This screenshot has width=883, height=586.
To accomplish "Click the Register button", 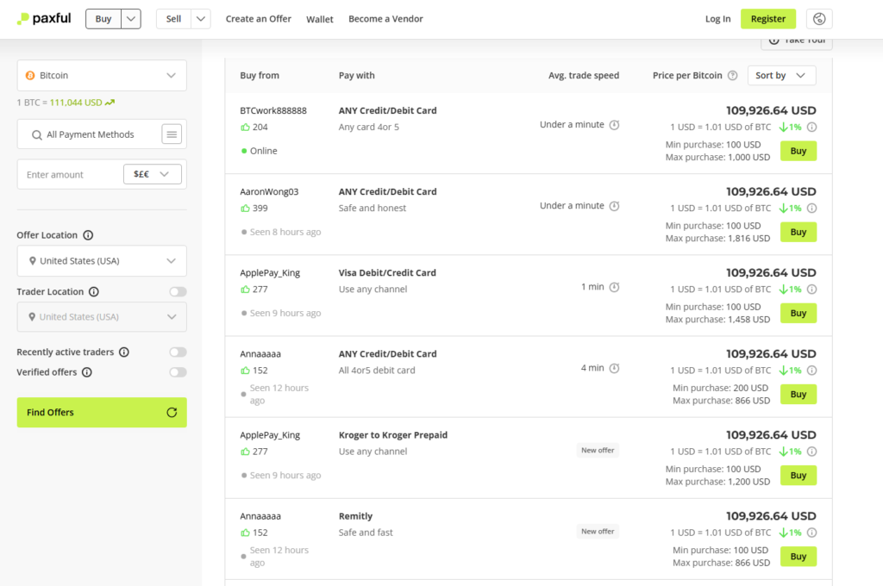I will pos(768,19).
